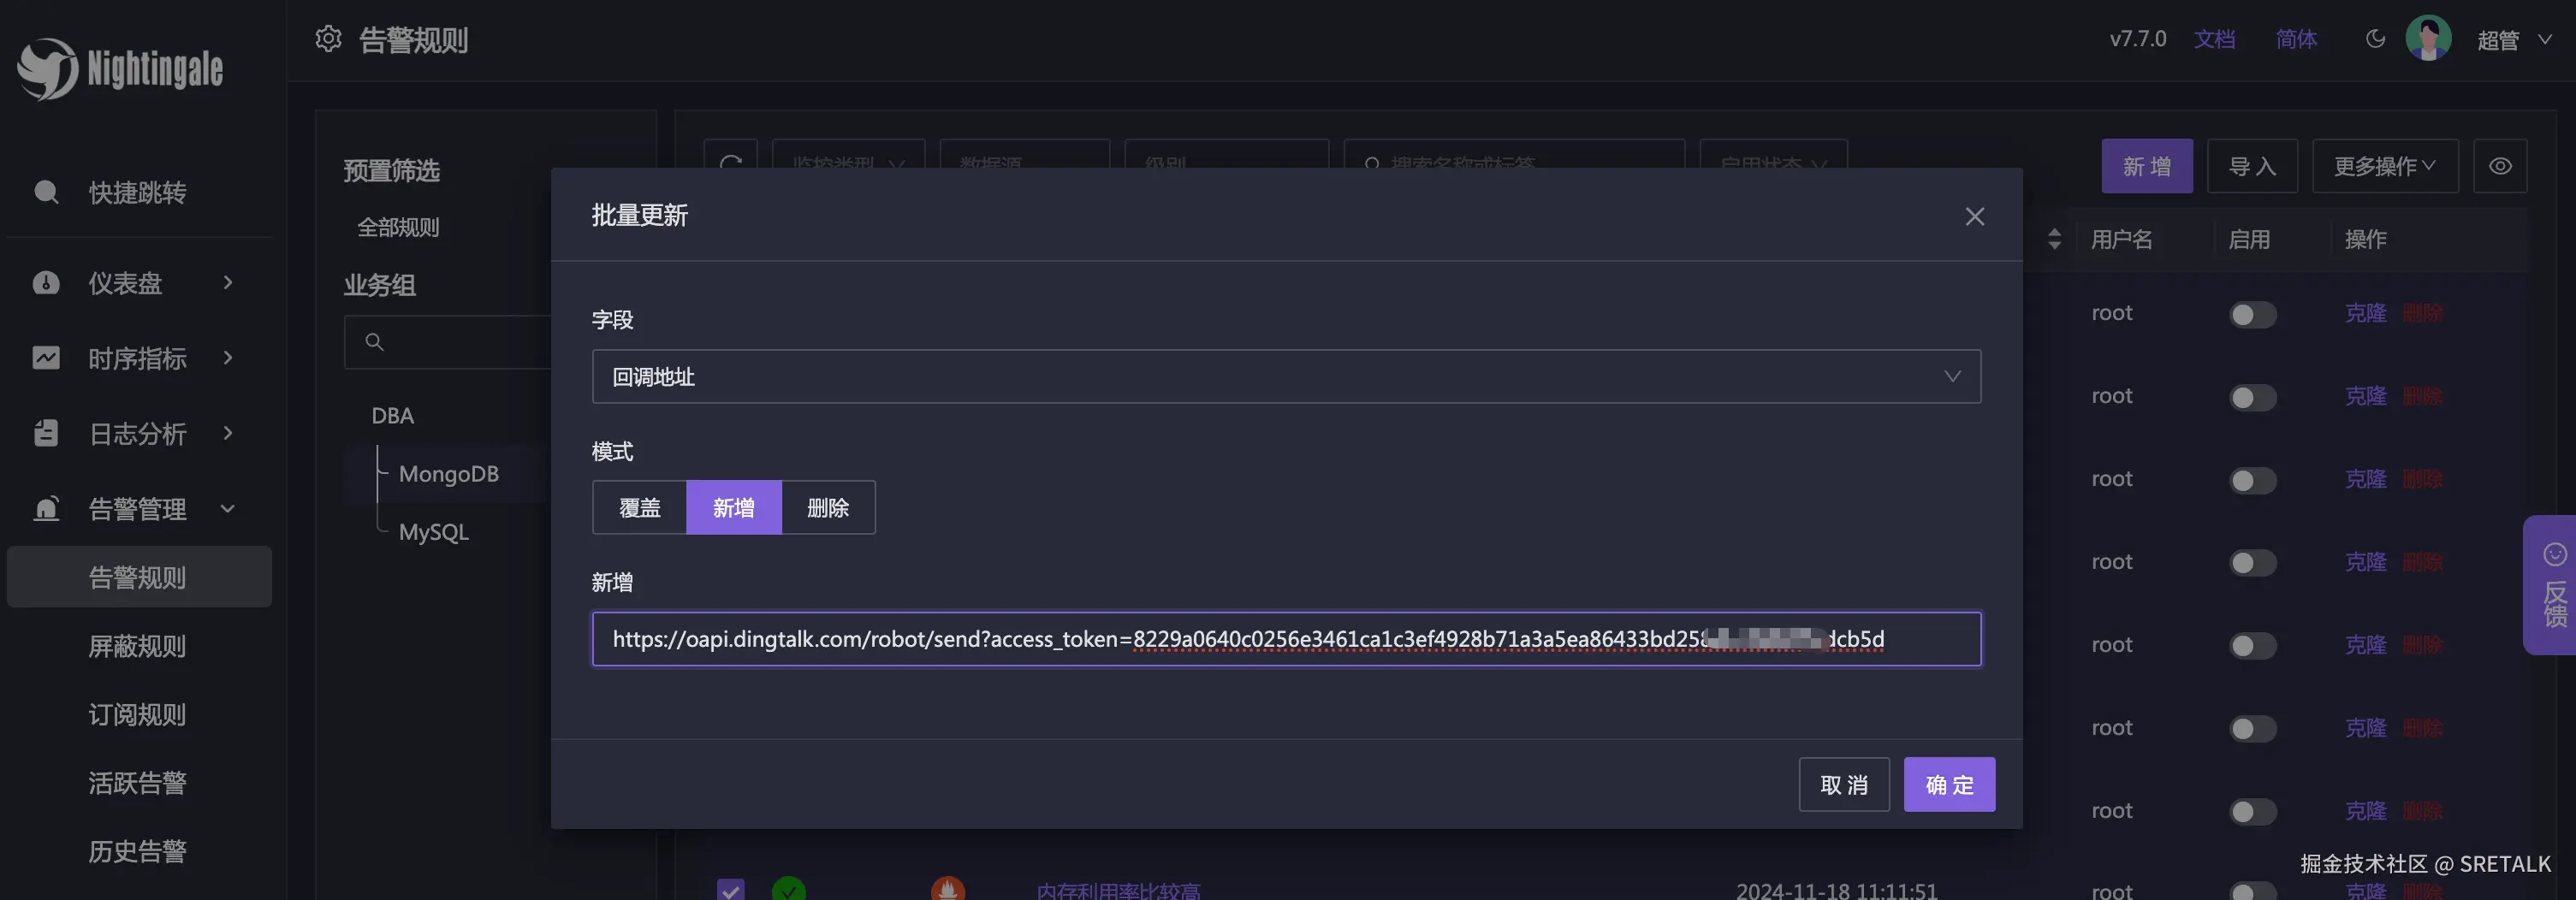Viewport: 2576px width, 900px height.
Task: Go to 订阅规则 menu item
Action: pyautogui.click(x=138, y=714)
